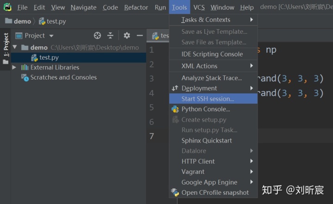Select test.py in the project tree

click(x=78, y=57)
